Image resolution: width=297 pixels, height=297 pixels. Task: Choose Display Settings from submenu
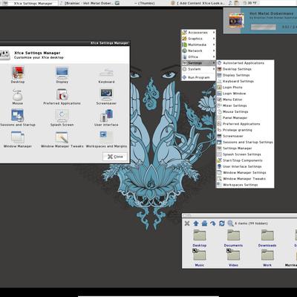(x=245, y=75)
